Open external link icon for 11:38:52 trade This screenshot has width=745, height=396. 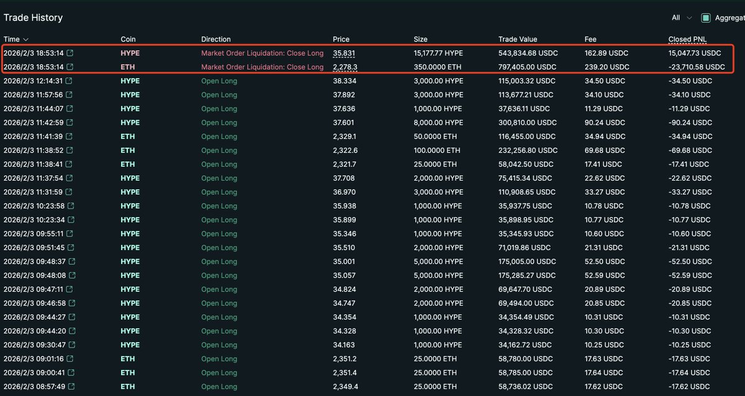coord(70,150)
